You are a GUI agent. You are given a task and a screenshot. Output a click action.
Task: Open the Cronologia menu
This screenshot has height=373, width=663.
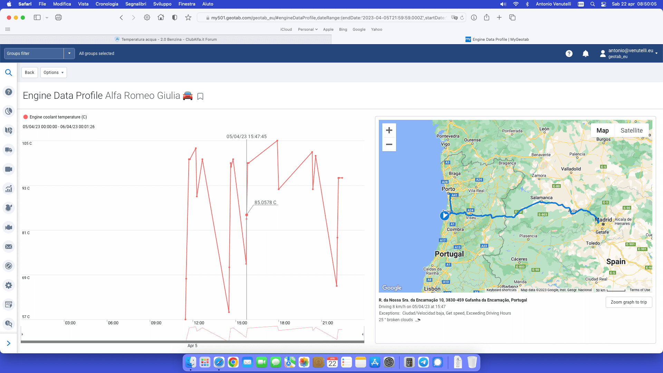tap(107, 4)
